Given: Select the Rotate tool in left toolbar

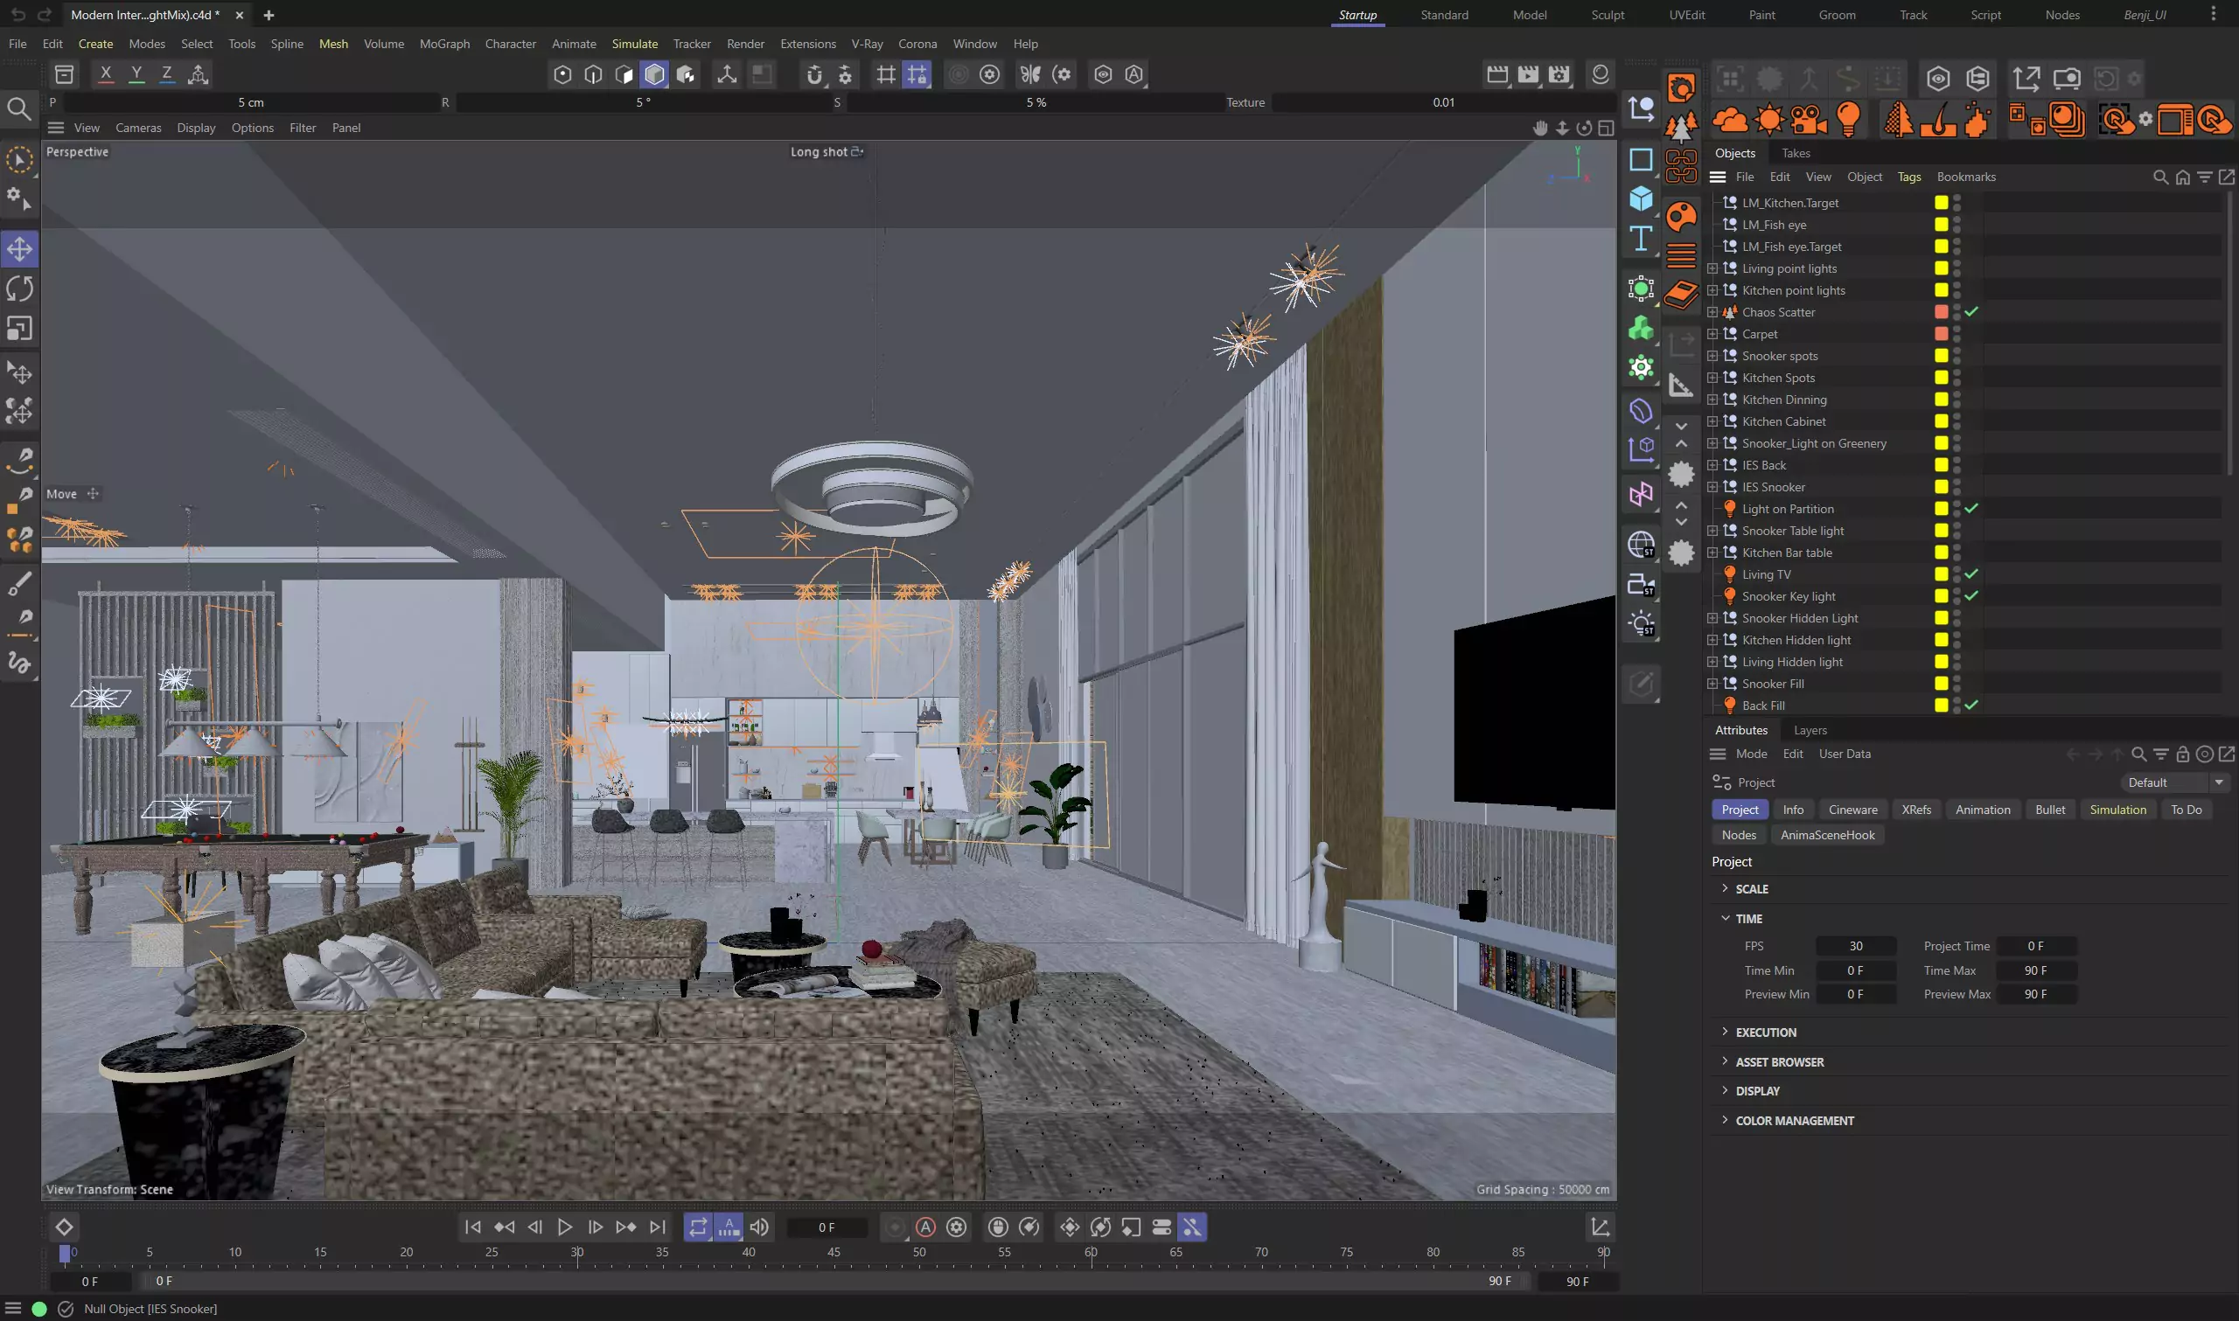Looking at the screenshot, I should point(19,289).
